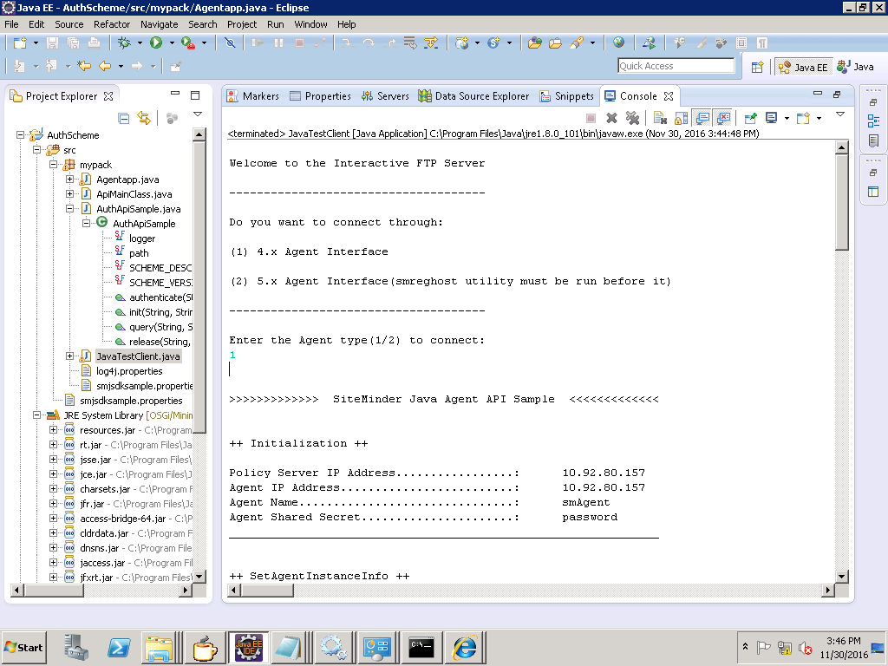Expand Agentapp.java tree node
Image resolution: width=888 pixels, height=666 pixels.
coord(69,179)
